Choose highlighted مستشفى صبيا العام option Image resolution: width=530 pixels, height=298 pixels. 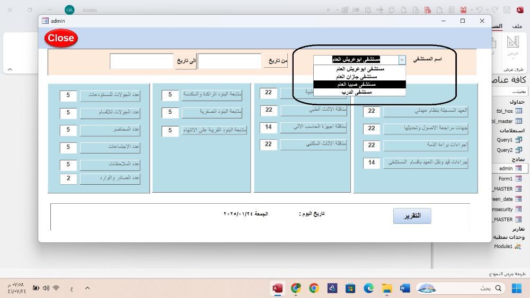[360, 84]
